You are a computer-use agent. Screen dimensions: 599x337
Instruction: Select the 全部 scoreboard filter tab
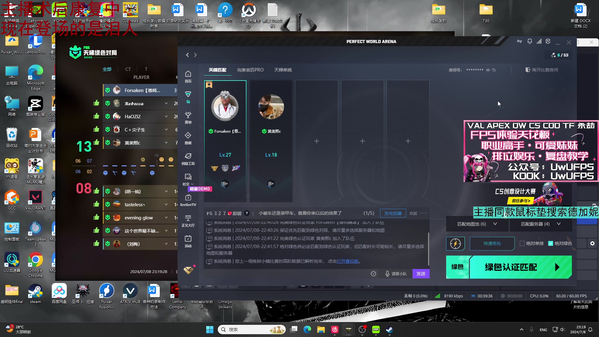pos(107,69)
